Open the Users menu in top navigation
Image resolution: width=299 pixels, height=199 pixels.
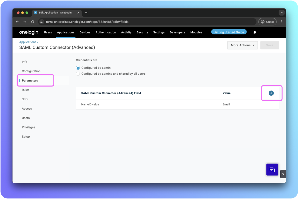point(48,32)
